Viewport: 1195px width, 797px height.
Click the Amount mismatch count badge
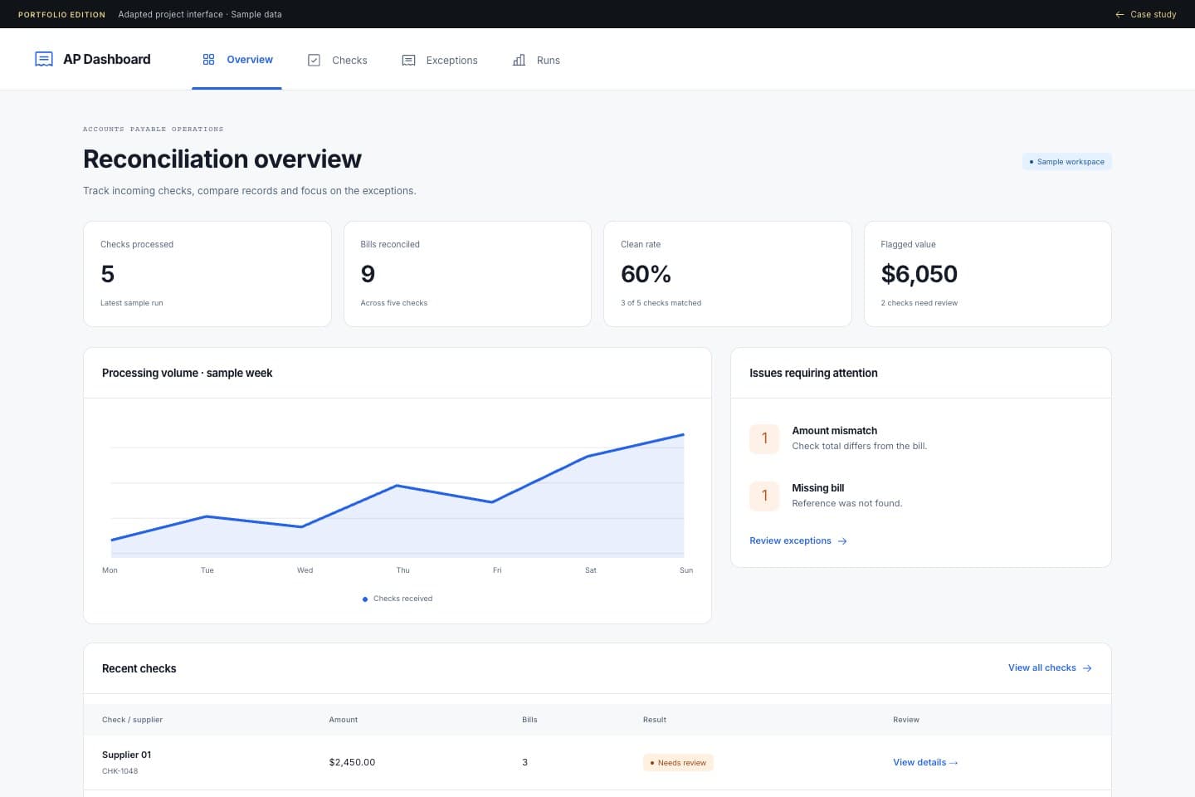point(764,438)
